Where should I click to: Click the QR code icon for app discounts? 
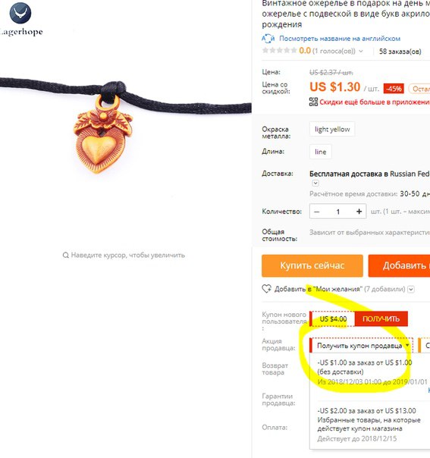click(x=313, y=102)
